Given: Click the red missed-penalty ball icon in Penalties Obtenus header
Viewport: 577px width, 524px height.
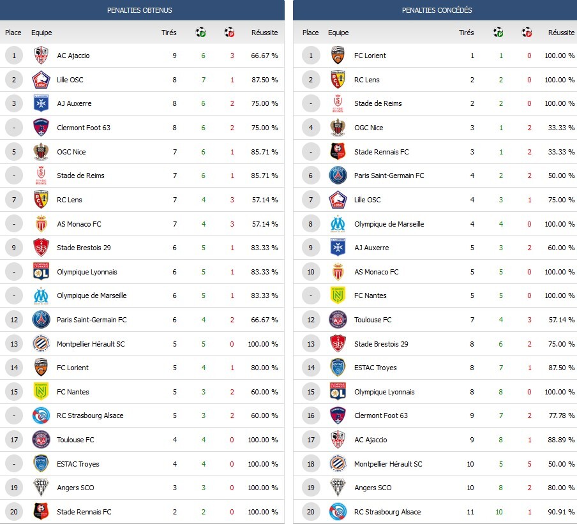Looking at the screenshot, I should (229, 32).
